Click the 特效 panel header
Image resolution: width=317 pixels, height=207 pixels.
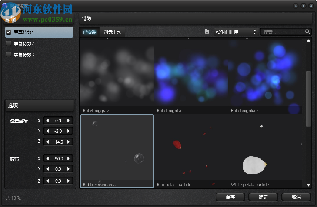click(196, 19)
